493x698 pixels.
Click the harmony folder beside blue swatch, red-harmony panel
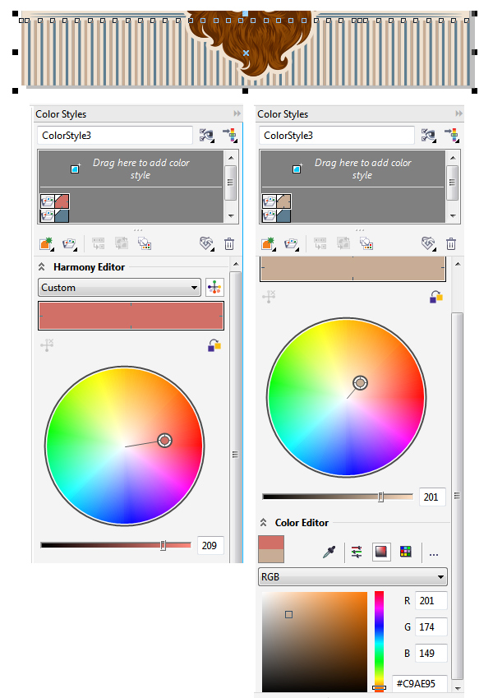tap(48, 216)
